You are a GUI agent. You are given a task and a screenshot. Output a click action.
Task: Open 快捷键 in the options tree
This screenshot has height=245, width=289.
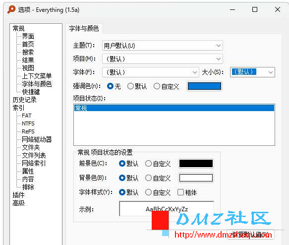click(31, 92)
